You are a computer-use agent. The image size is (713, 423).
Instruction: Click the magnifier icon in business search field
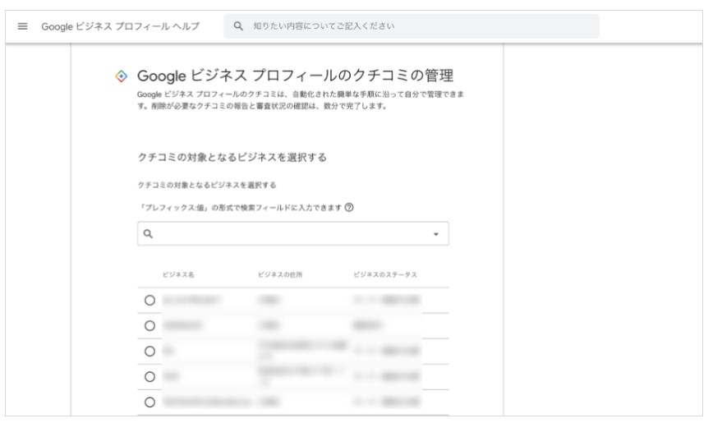(x=148, y=234)
